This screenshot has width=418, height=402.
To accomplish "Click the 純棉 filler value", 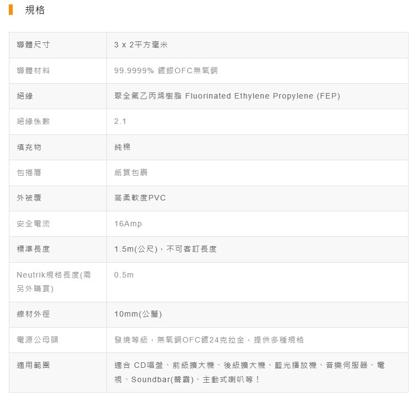I will 122,147.
